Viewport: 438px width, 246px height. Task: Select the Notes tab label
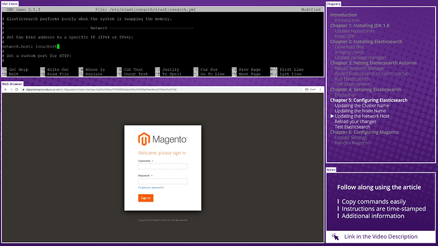(x=331, y=169)
